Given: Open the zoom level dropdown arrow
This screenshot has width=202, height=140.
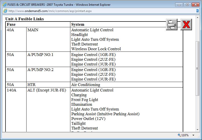Looking at the screenshot, I should pyautogui.click(x=193, y=135).
